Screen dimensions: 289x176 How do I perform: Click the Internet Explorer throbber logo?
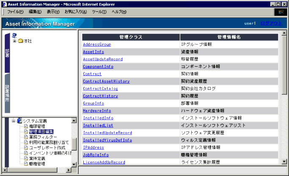click(x=281, y=12)
